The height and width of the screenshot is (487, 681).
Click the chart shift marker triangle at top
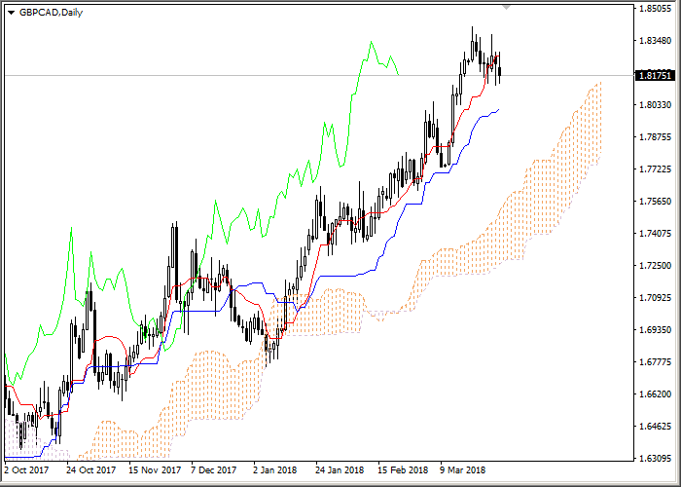tap(506, 7)
